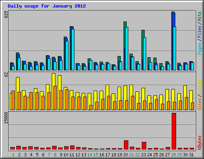
Task: Click the cyan Pages bar for day 2
Action: tap(19, 64)
